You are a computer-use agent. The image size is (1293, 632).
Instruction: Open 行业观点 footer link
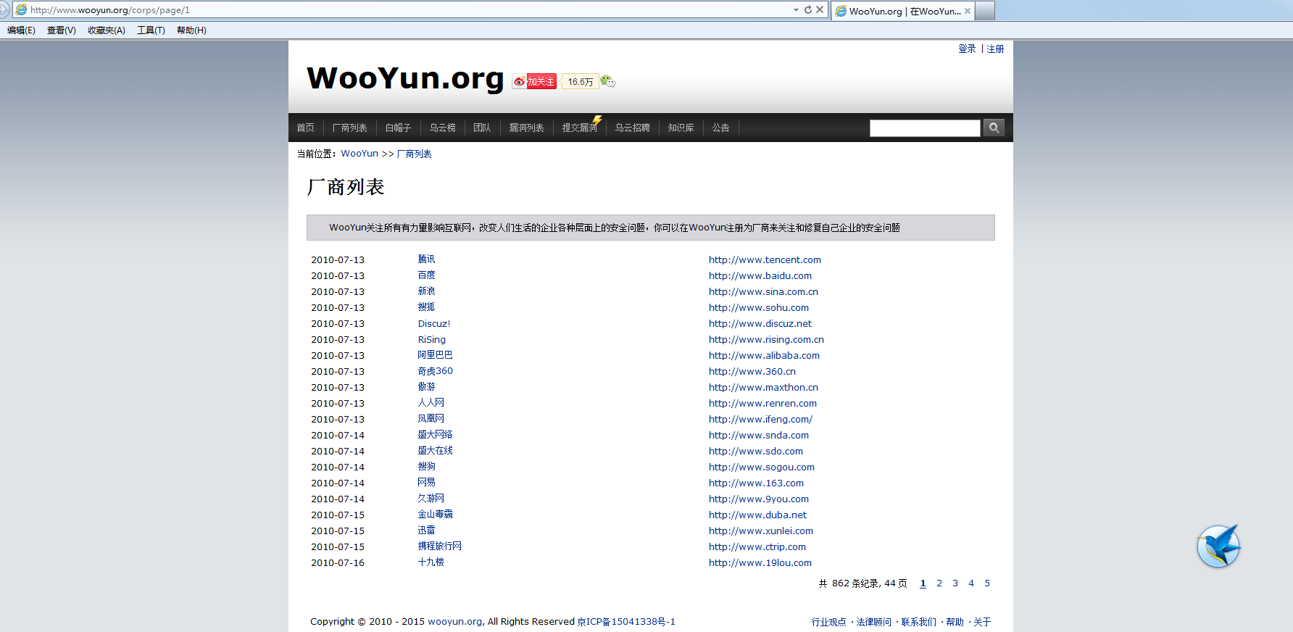[828, 622]
